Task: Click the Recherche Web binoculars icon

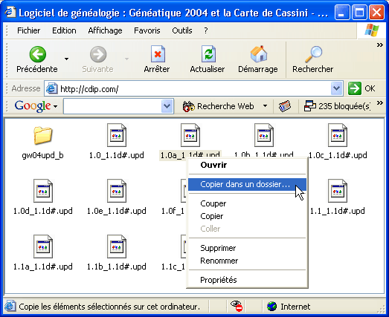Action: click(x=188, y=106)
